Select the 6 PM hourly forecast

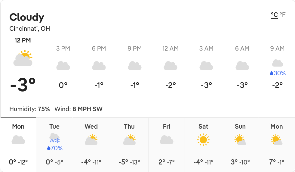(x=99, y=67)
